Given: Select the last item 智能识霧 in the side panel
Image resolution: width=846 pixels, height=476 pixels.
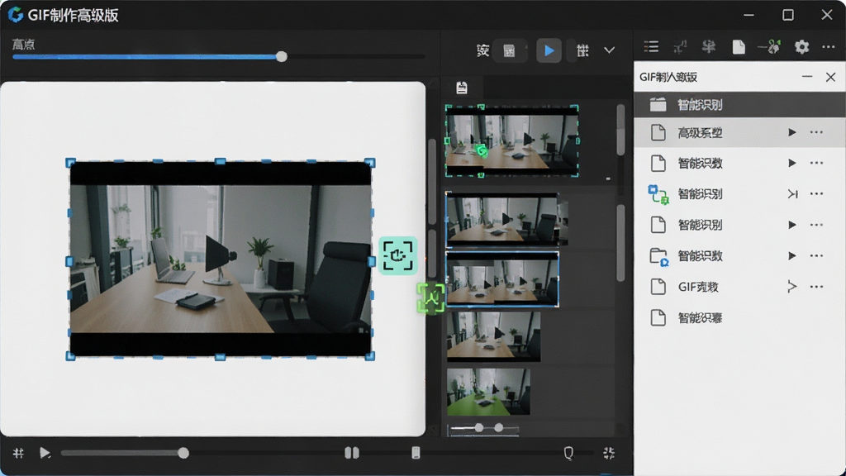Looking at the screenshot, I should click(x=739, y=318).
